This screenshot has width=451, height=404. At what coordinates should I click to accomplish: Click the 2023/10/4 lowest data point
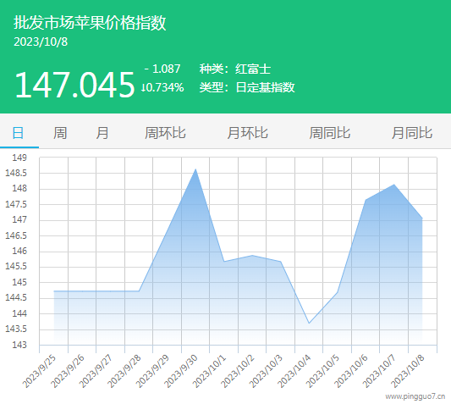(x=309, y=323)
